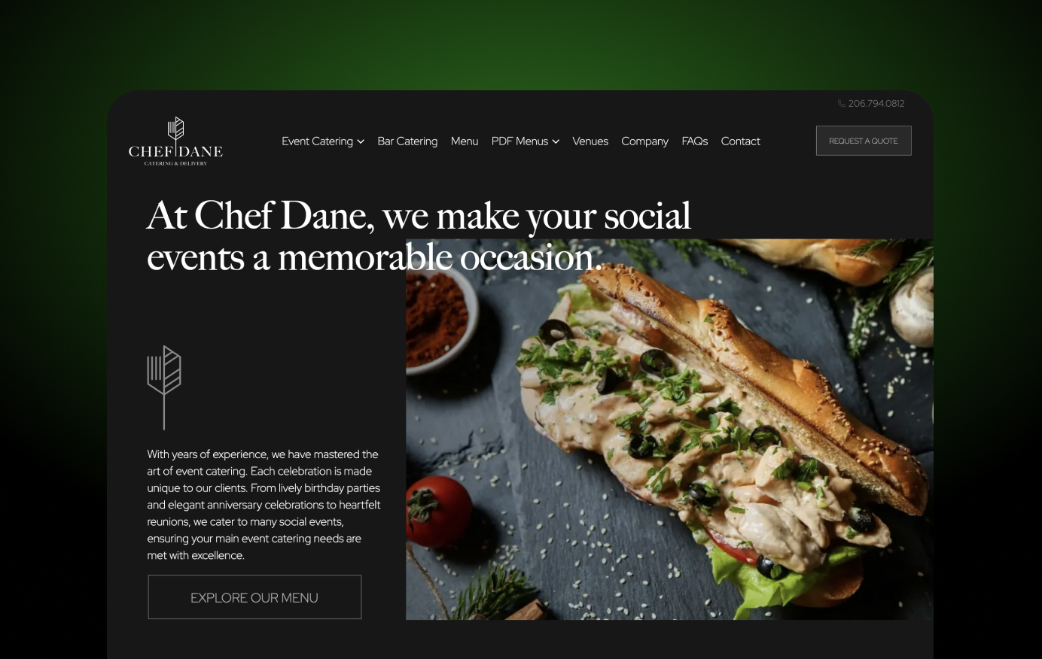Call the phone number 206.794.0812

point(876,104)
